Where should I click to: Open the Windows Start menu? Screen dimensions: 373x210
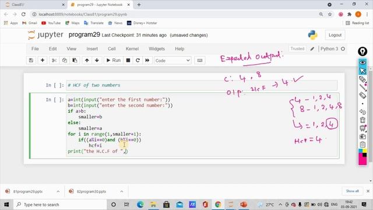6,205
